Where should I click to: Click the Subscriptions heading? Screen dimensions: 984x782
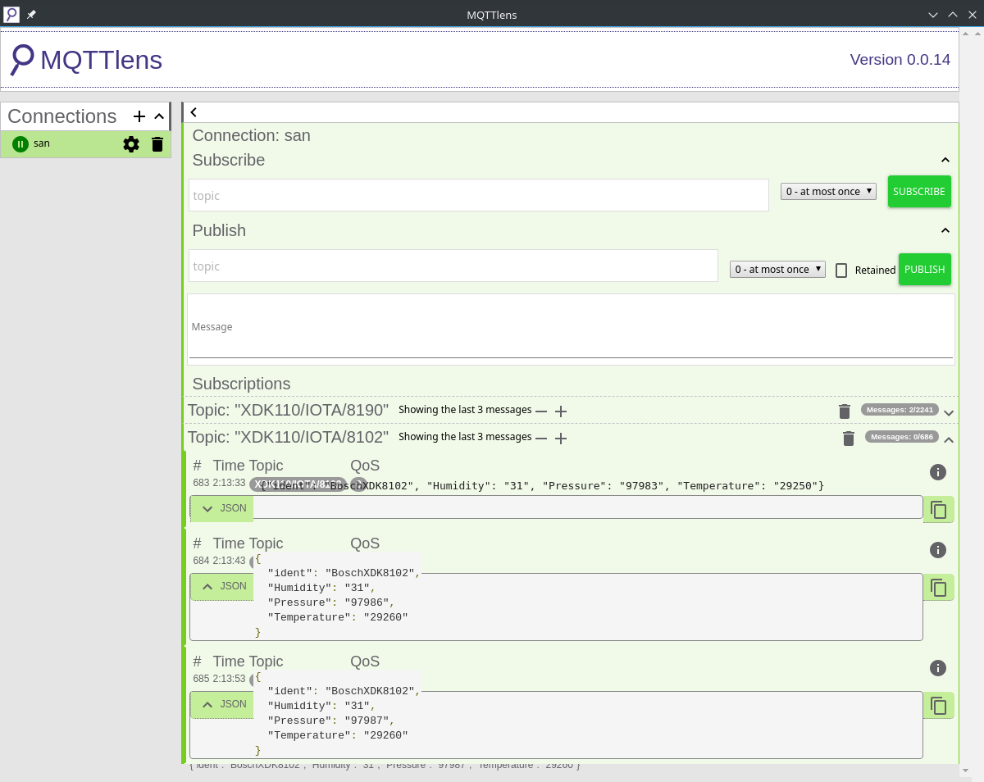[x=241, y=384]
